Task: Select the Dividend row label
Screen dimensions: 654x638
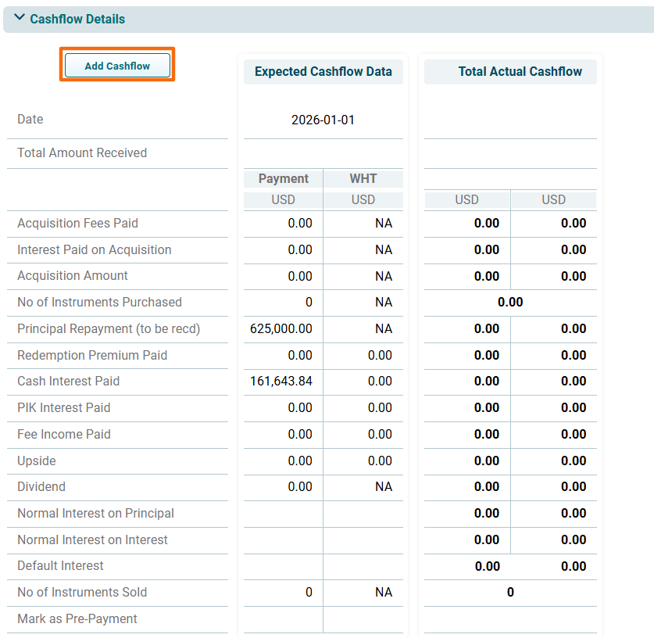Action: point(41,487)
